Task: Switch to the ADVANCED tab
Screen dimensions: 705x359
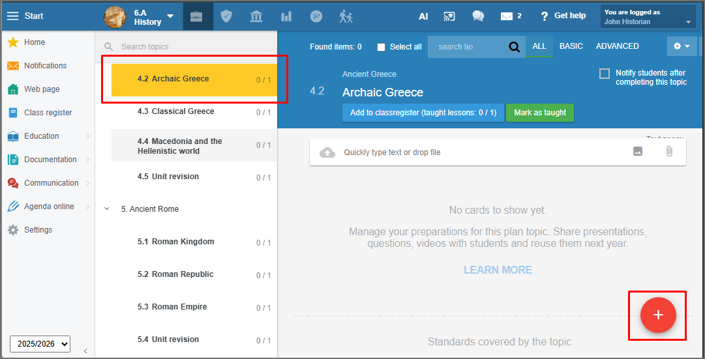Action: pyautogui.click(x=618, y=46)
